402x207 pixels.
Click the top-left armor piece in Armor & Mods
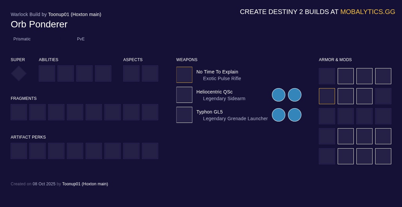(327, 76)
